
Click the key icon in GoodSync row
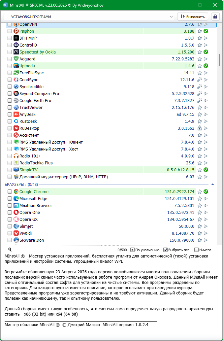pyautogui.click(x=200, y=80)
